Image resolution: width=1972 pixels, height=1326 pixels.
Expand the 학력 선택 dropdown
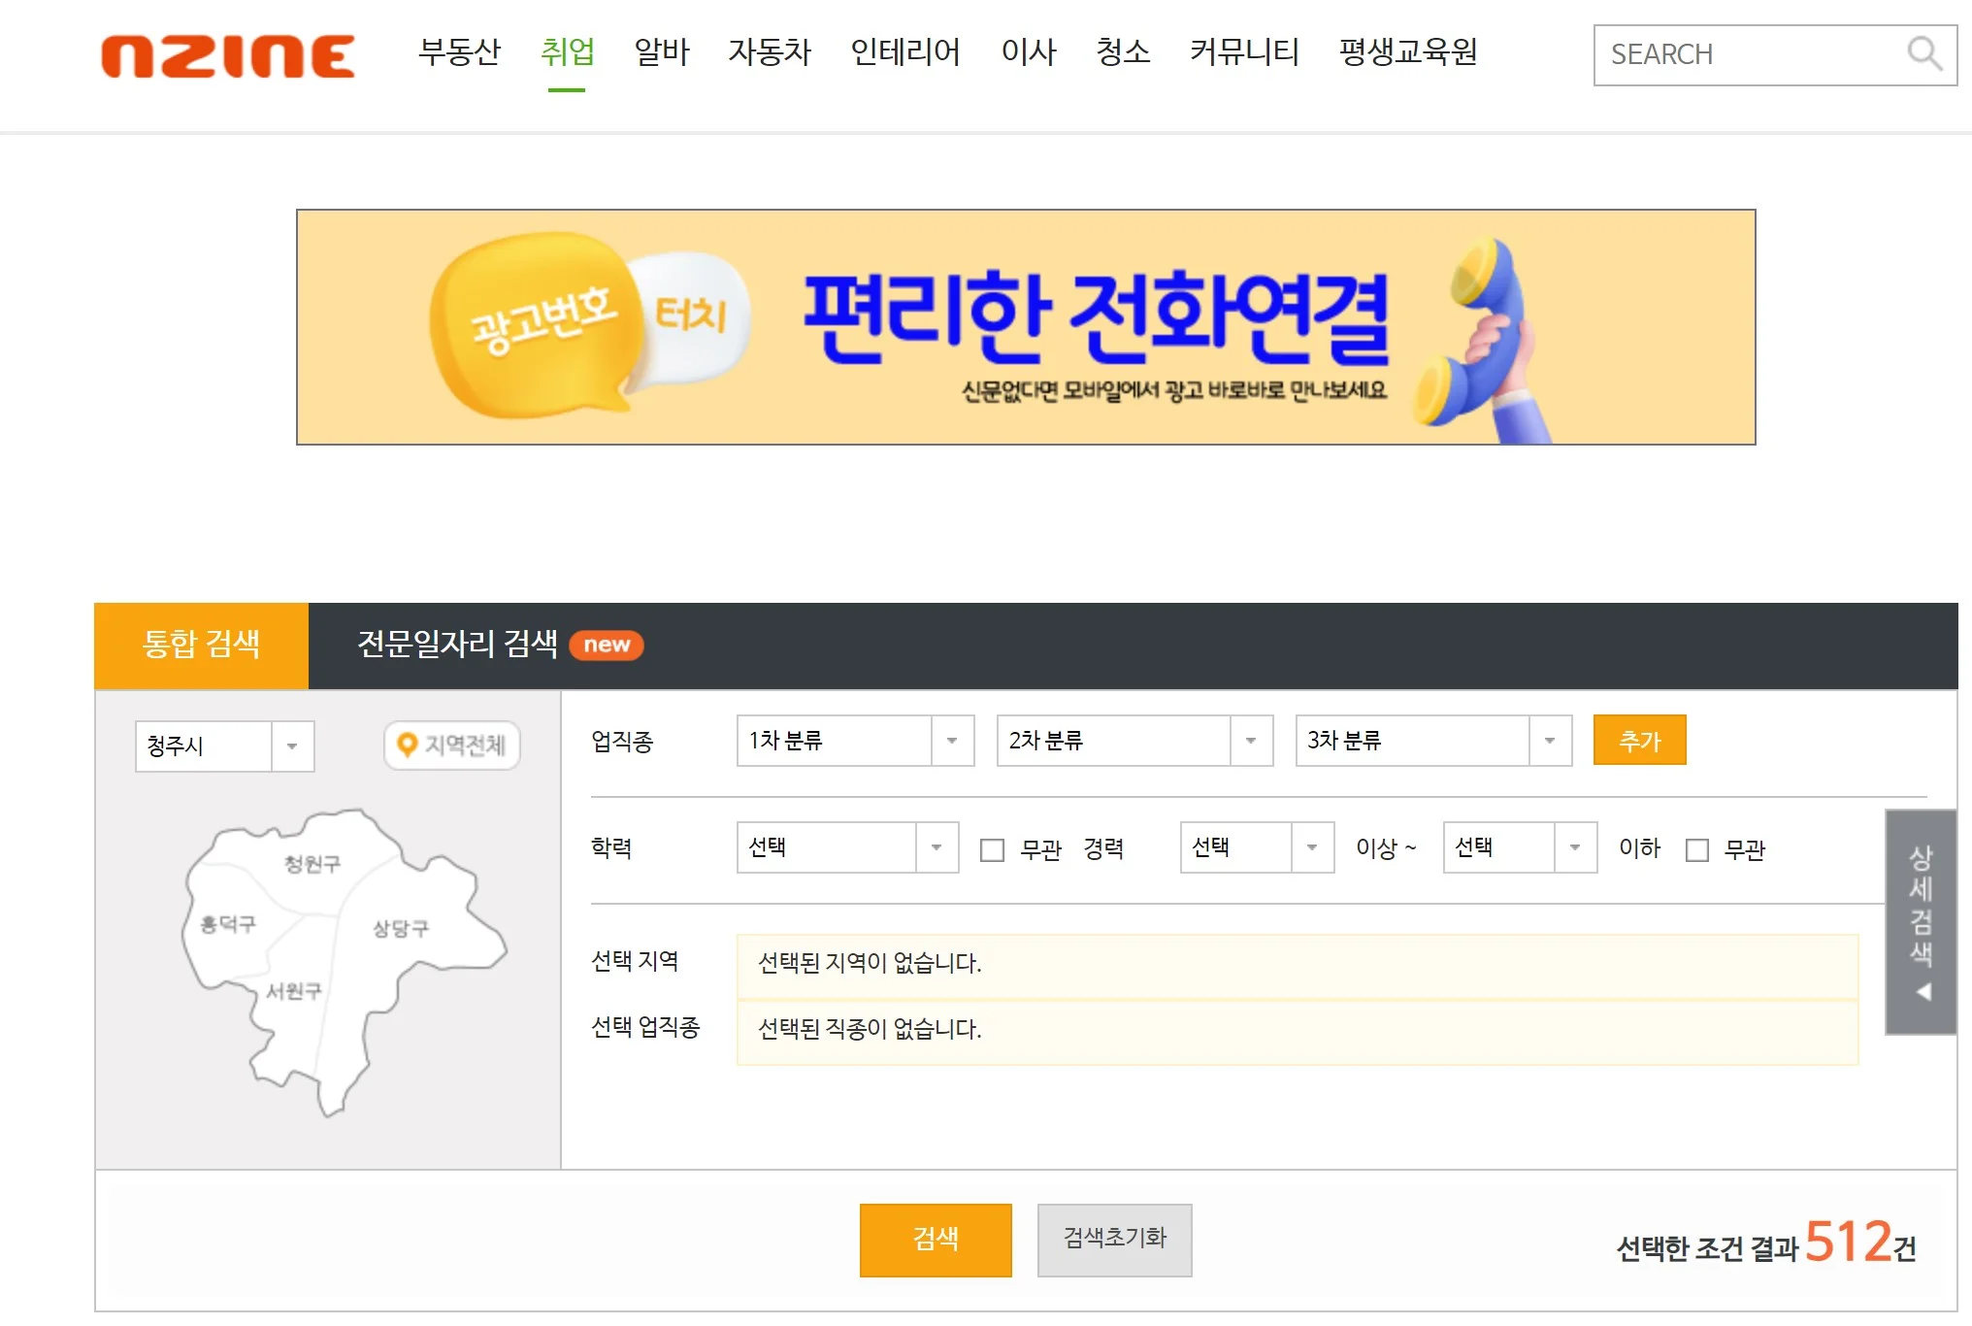846,847
